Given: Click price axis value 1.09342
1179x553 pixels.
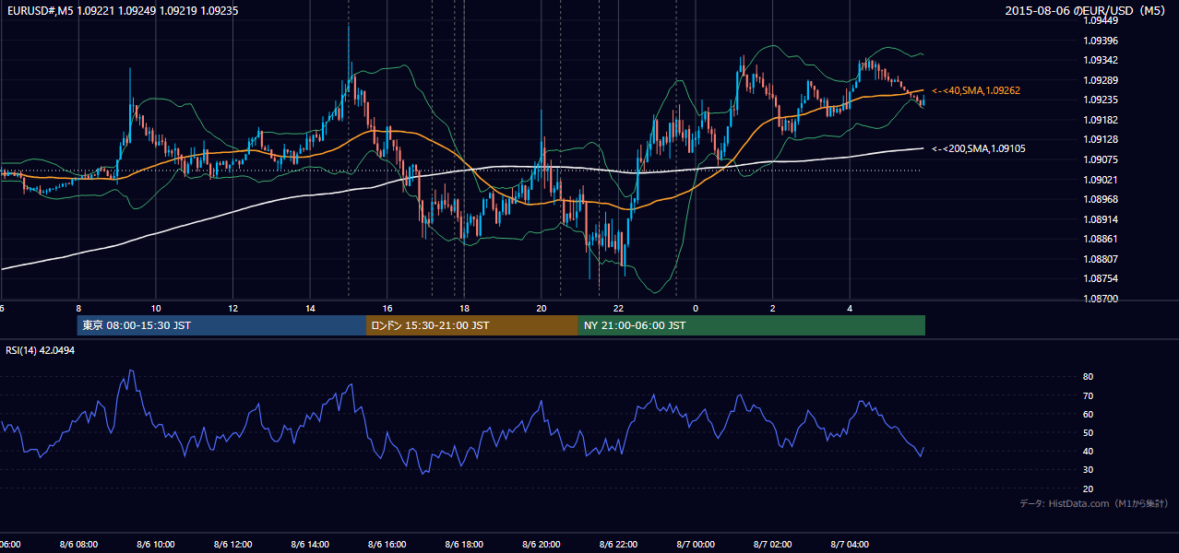Looking at the screenshot, I should 1101,60.
